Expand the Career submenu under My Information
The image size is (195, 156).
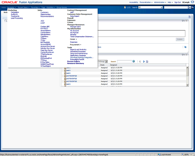73,39
